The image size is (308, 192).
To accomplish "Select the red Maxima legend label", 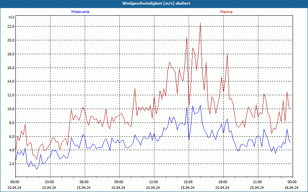I will point(226,12).
